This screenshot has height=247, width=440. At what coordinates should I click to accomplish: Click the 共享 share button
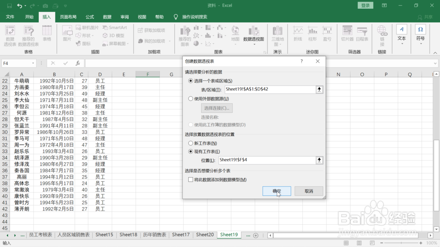[x=425, y=17]
